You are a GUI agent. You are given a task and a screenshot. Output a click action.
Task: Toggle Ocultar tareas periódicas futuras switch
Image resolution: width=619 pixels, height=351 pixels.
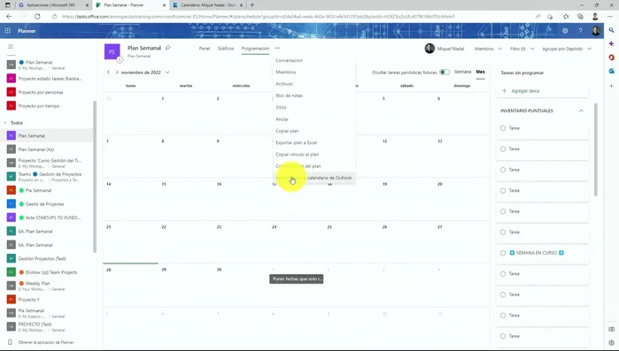click(445, 72)
